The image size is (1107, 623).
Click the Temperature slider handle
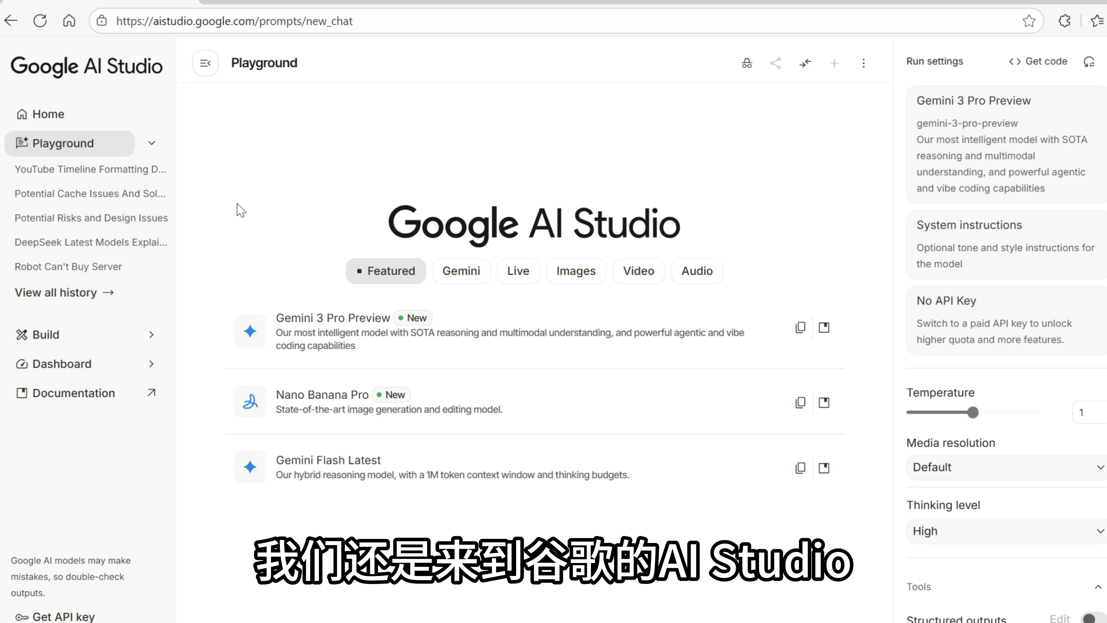click(973, 413)
